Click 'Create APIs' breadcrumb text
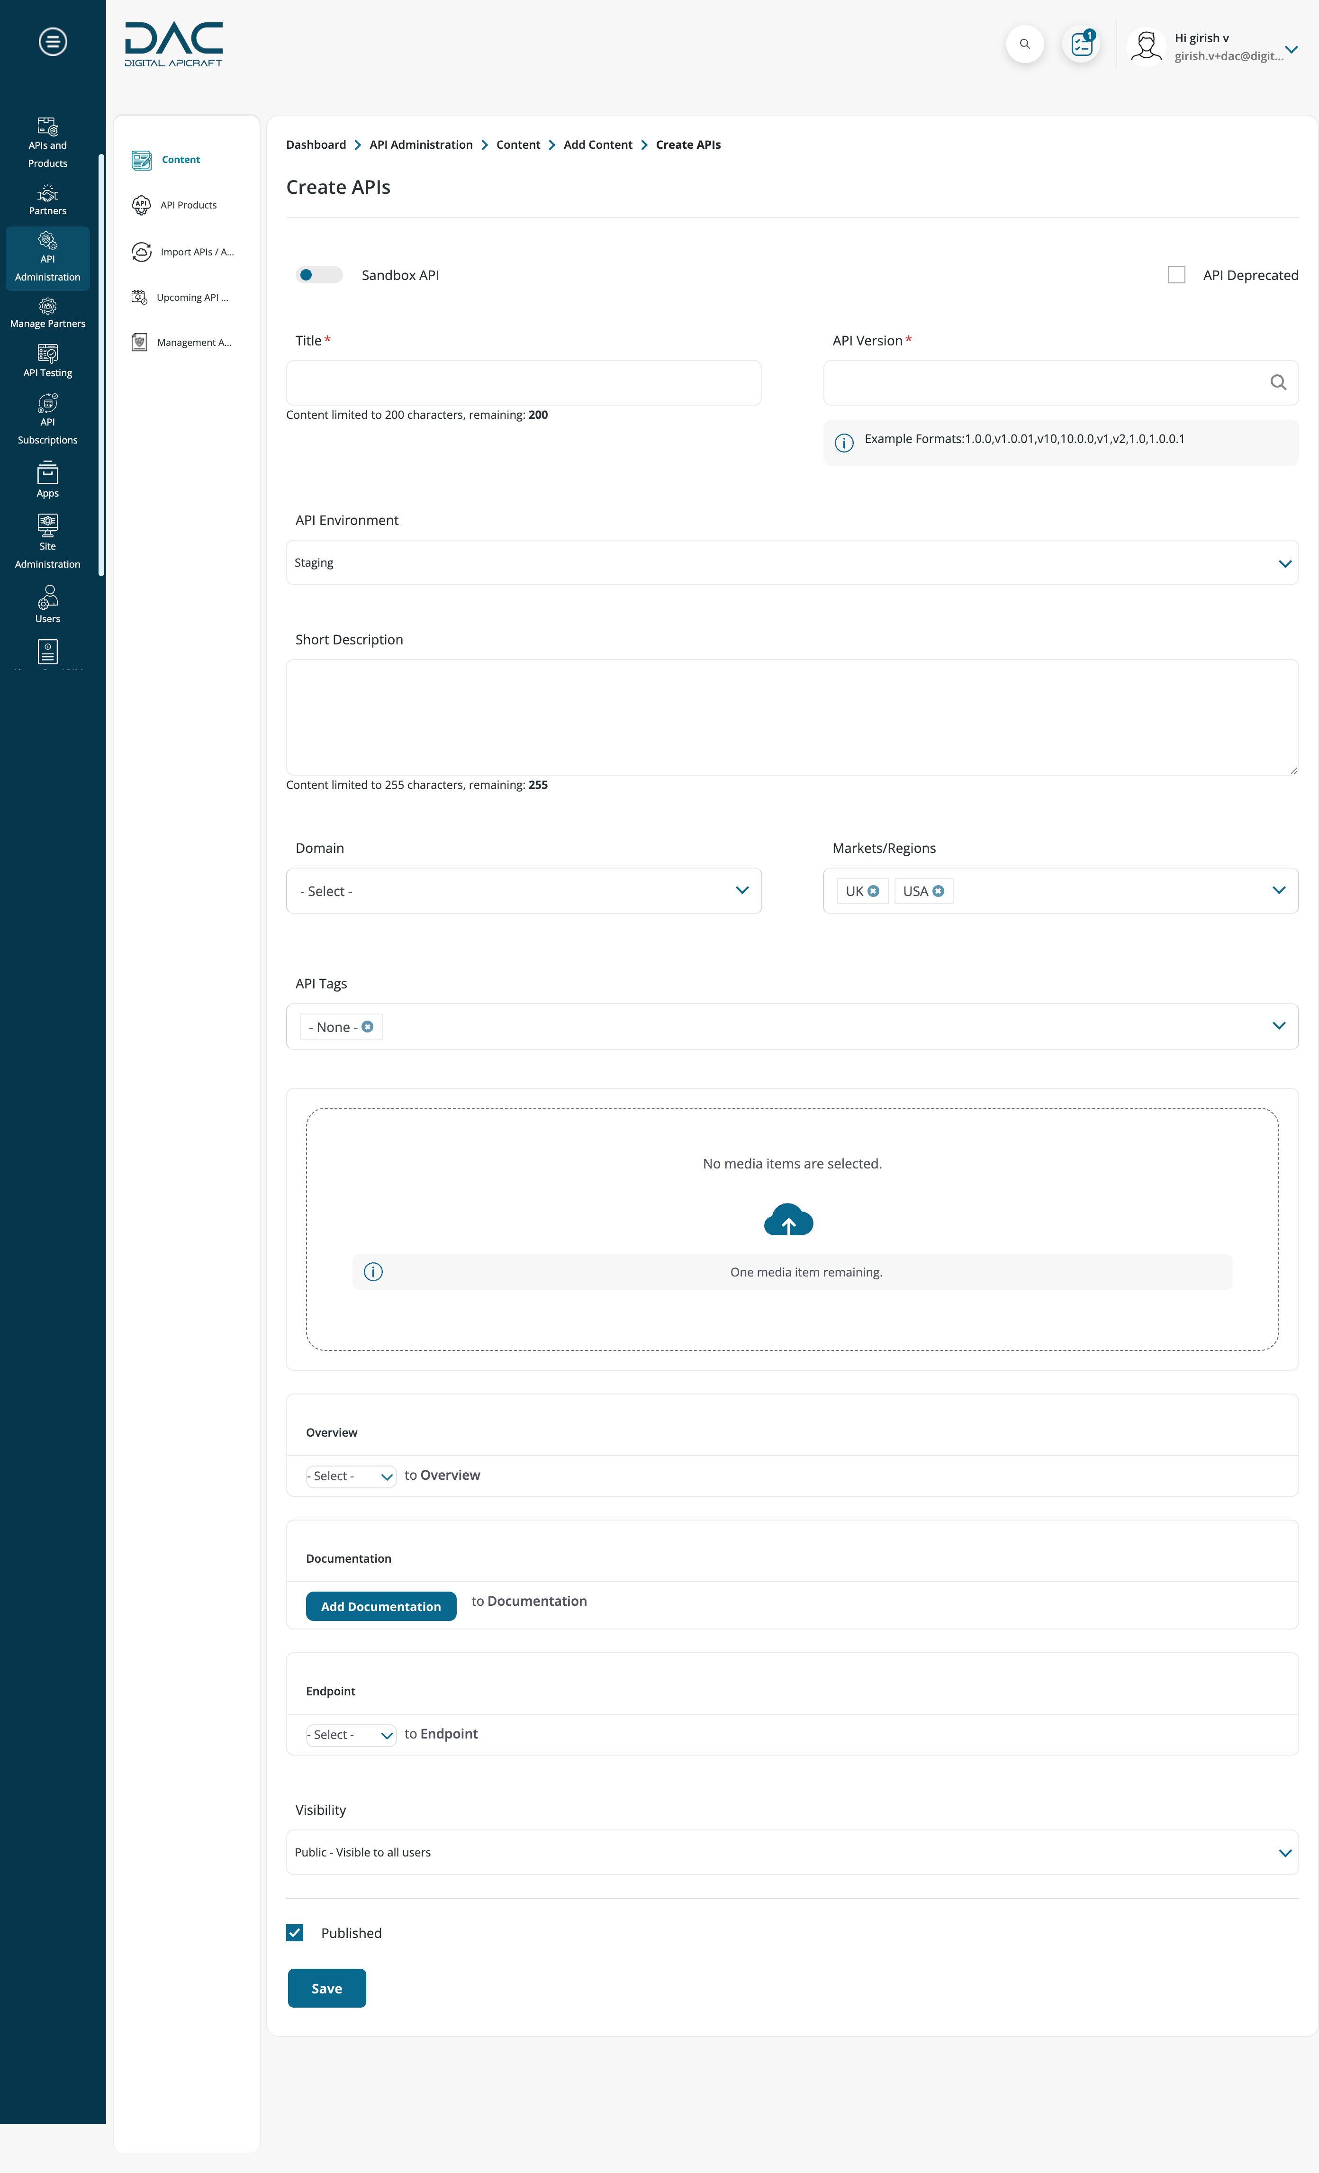Image resolution: width=1319 pixels, height=2173 pixels. (688, 145)
